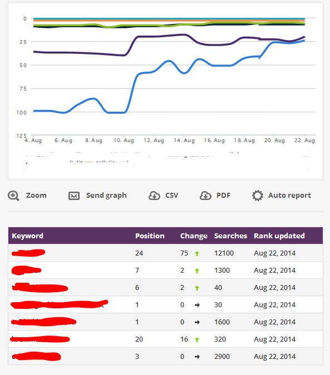Select the keyword row with 1600 searches

(x=165, y=322)
